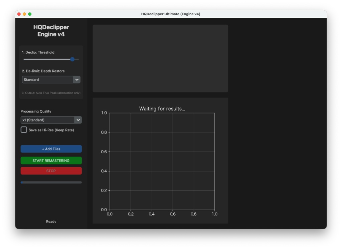Minimize window with yellow button
Viewport: 342px width, 249px height.
point(24,14)
